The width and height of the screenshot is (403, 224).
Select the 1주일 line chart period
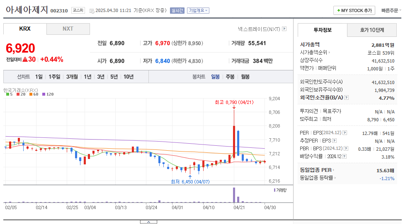click(x=54, y=77)
